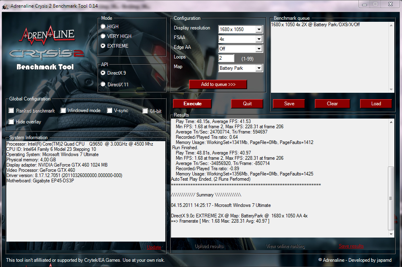Click the Framerate summary line in Results
Image resolution: width=402 pixels, height=267 pixels.
tap(220, 221)
